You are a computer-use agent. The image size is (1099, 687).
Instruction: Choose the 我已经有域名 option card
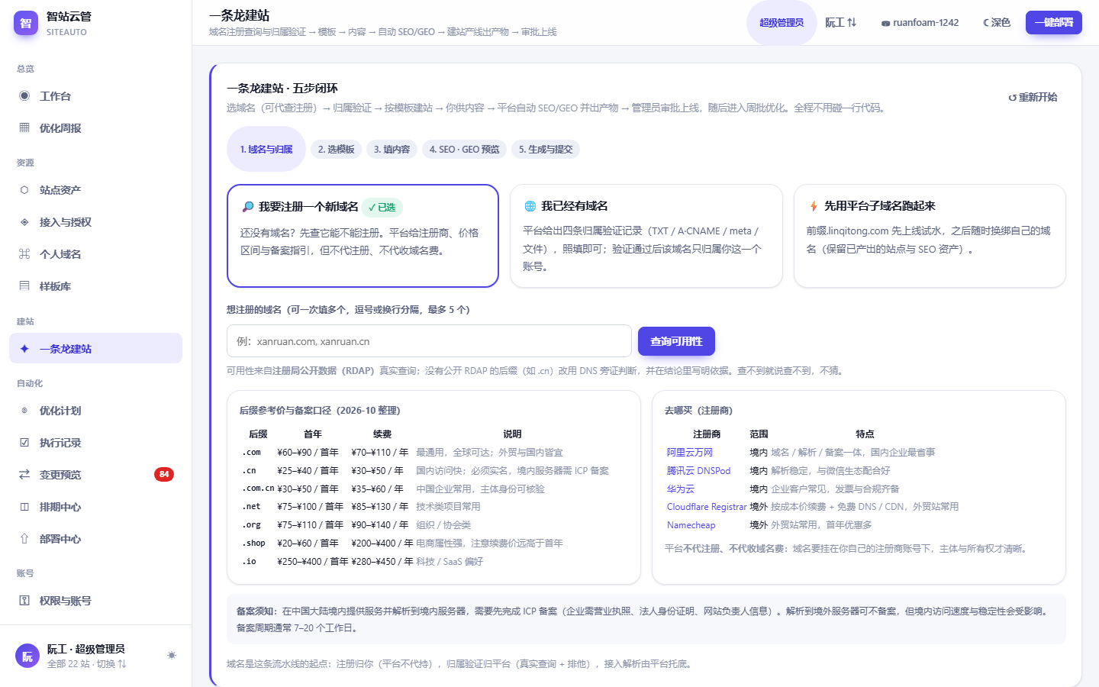(x=646, y=236)
